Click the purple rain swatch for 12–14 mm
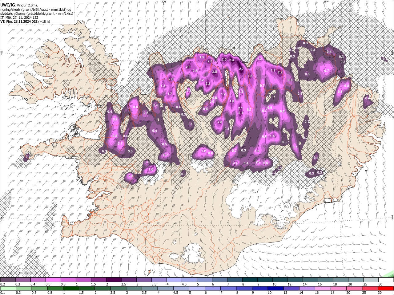This screenshot has height=295, width=394. (x=291, y=288)
